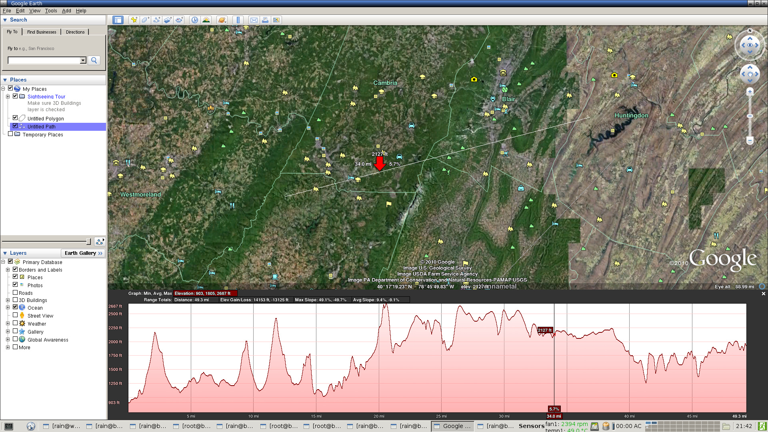768x432 pixels.
Task: Click the Gallery star layer icon
Action: click(22, 331)
